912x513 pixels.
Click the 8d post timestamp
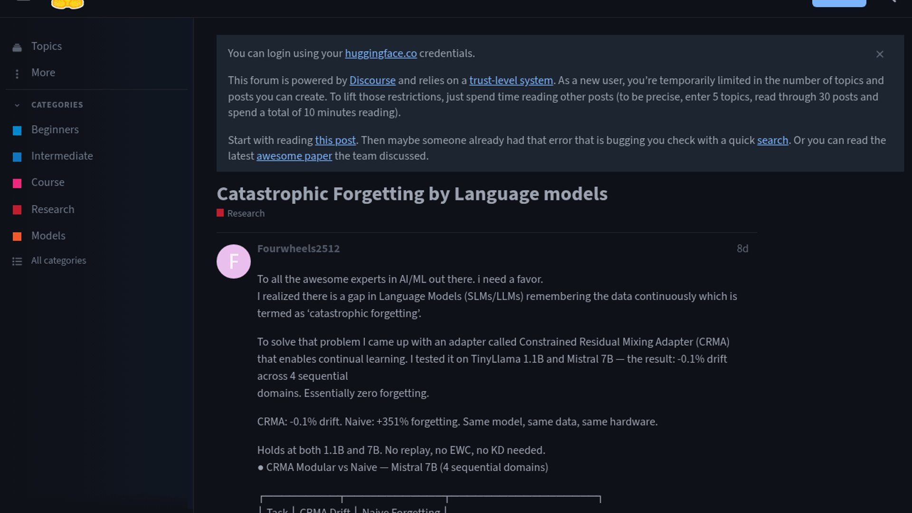tap(742, 248)
